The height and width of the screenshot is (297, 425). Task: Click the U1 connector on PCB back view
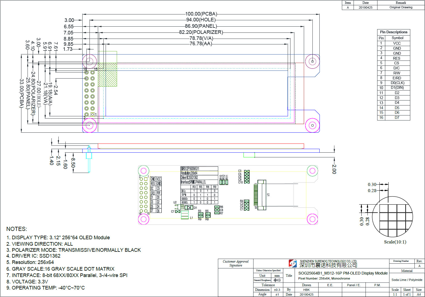[x=261, y=195]
